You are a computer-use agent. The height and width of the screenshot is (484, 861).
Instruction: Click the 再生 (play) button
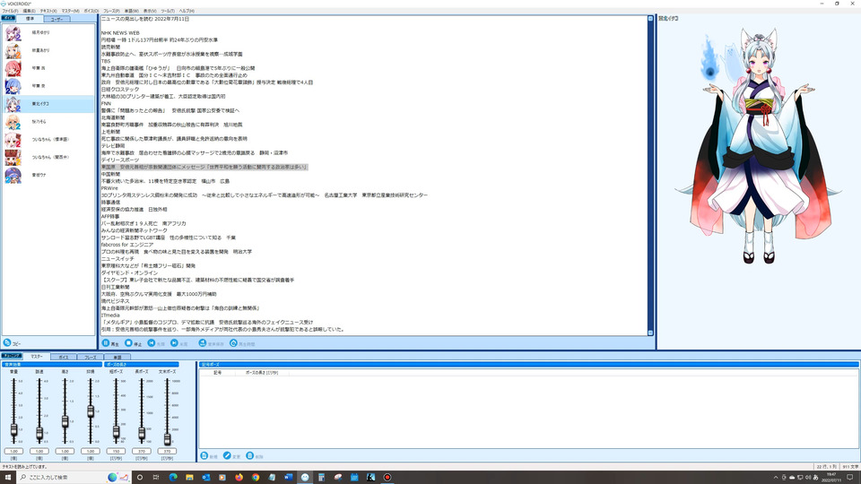110,343
